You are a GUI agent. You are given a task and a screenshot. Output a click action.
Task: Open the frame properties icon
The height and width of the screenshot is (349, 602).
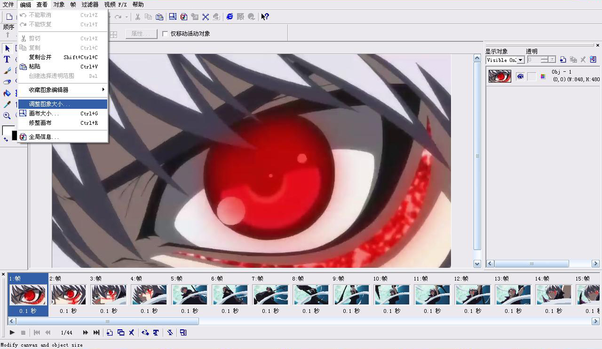[183, 333]
